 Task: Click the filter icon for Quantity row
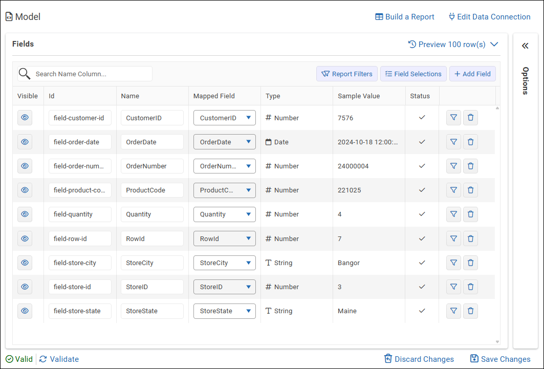click(453, 214)
